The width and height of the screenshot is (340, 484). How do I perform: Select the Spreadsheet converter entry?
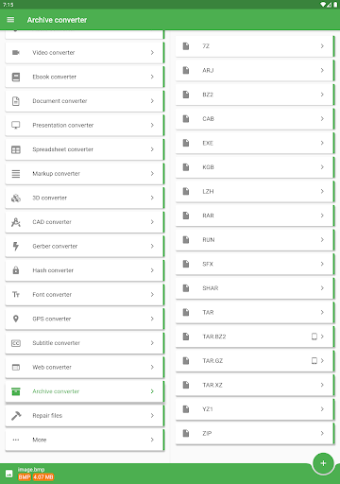(x=85, y=149)
